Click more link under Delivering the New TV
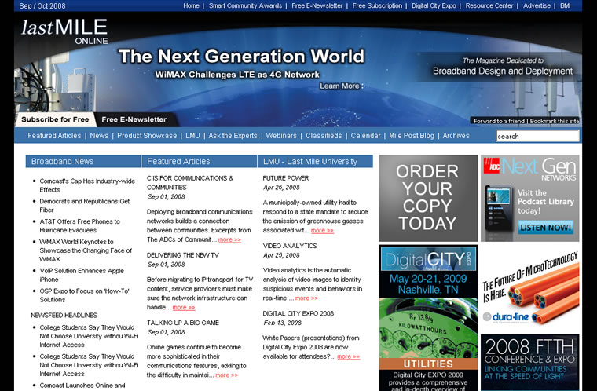Screen dimensions: 597x391 pyautogui.click(x=184, y=307)
